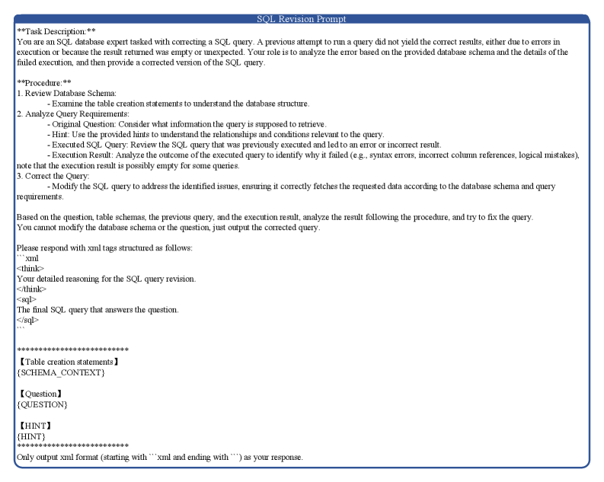Image resolution: width=604 pixels, height=482 pixels.
Task: Click the '{QUESTION}' placeholder
Action: pyautogui.click(x=42, y=404)
